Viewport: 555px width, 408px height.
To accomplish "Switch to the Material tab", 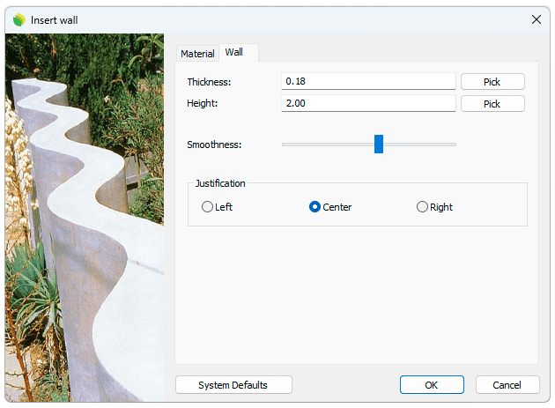I will tap(197, 54).
